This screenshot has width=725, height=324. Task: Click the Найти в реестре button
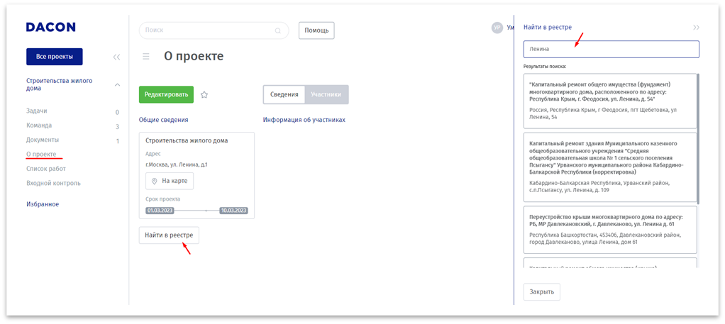coord(169,235)
